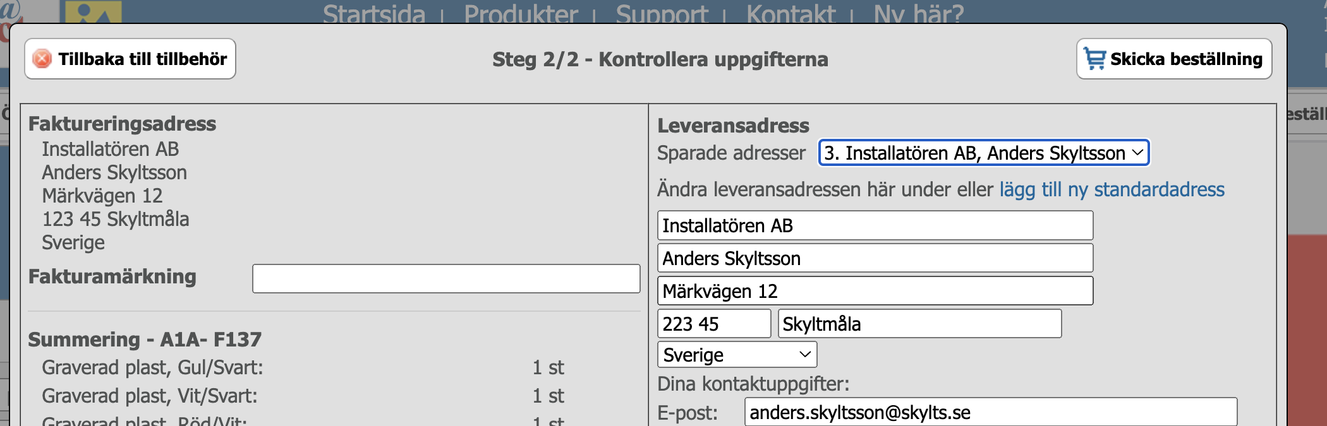Follow lägg till ny standardadress link
The image size is (1327, 426).
coord(1112,189)
